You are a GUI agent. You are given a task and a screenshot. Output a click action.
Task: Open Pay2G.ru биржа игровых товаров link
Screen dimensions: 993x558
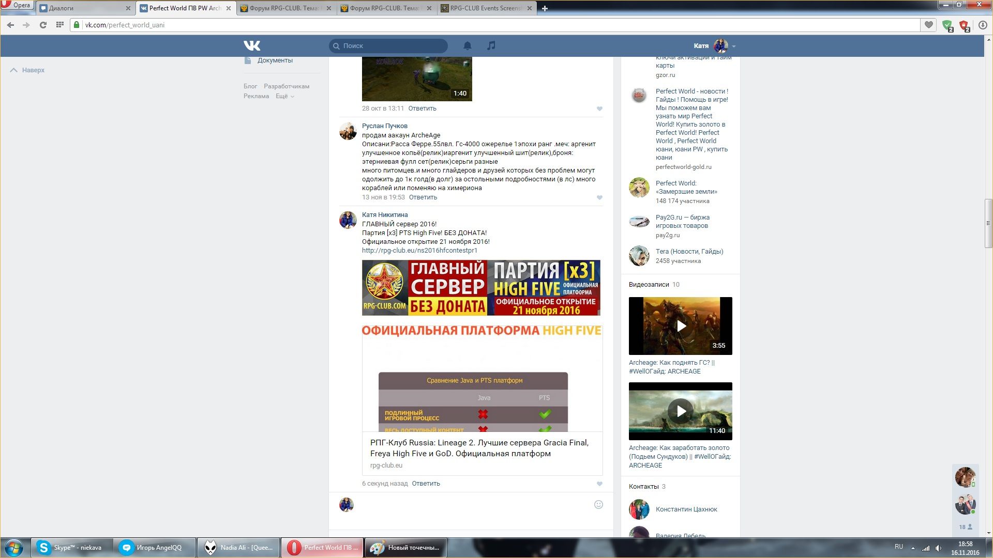coord(682,222)
